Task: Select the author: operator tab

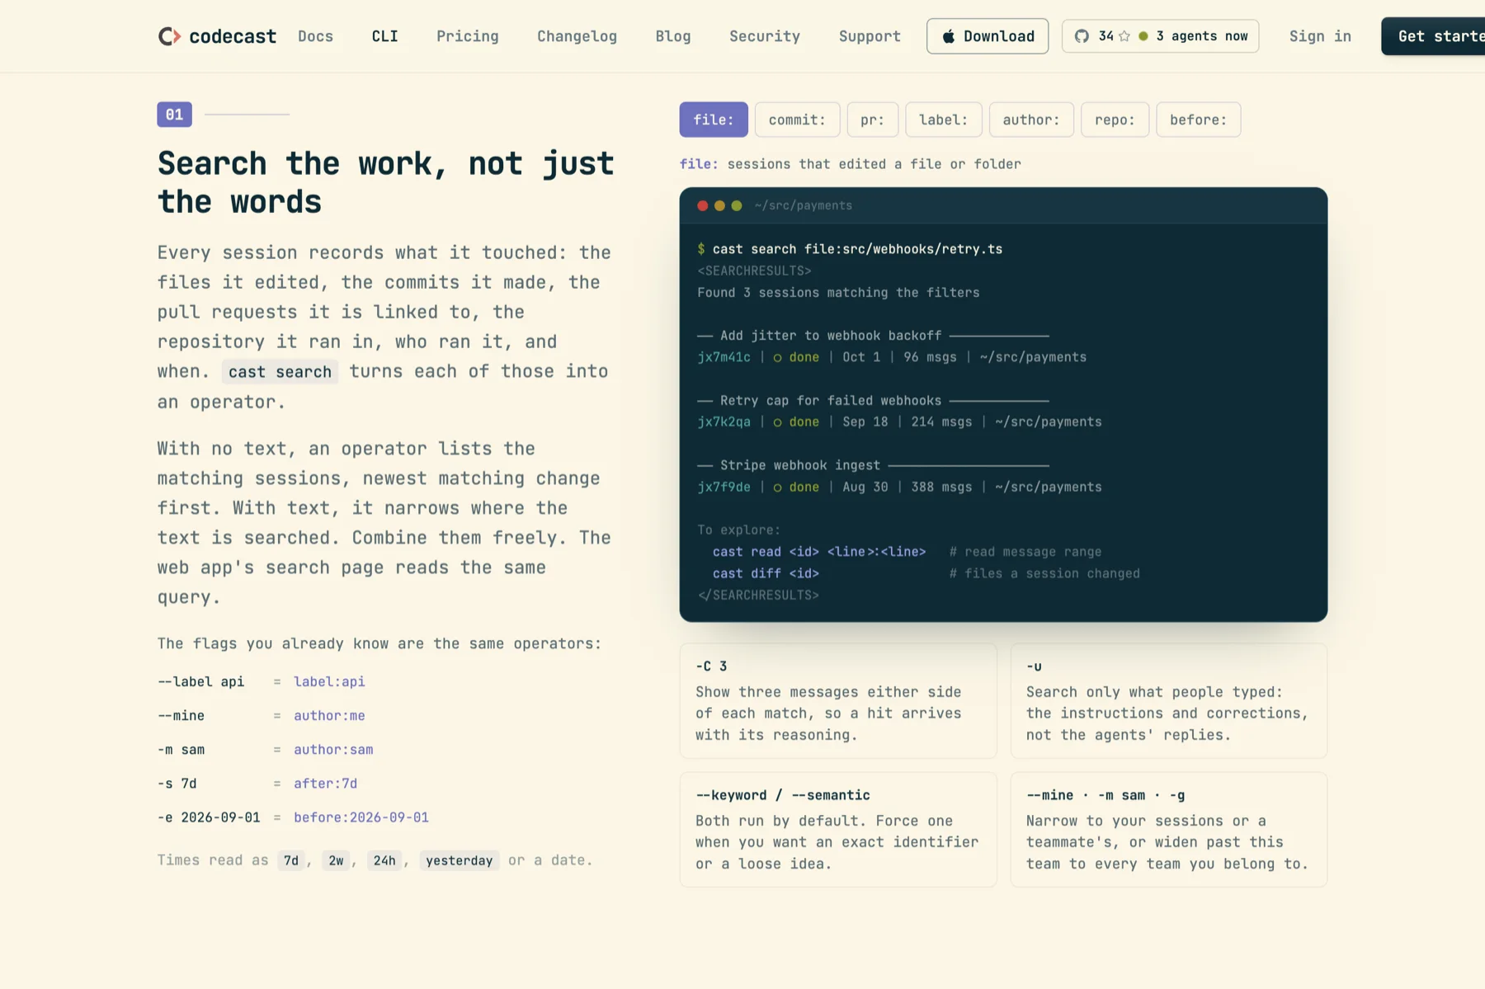Action: (1031, 120)
